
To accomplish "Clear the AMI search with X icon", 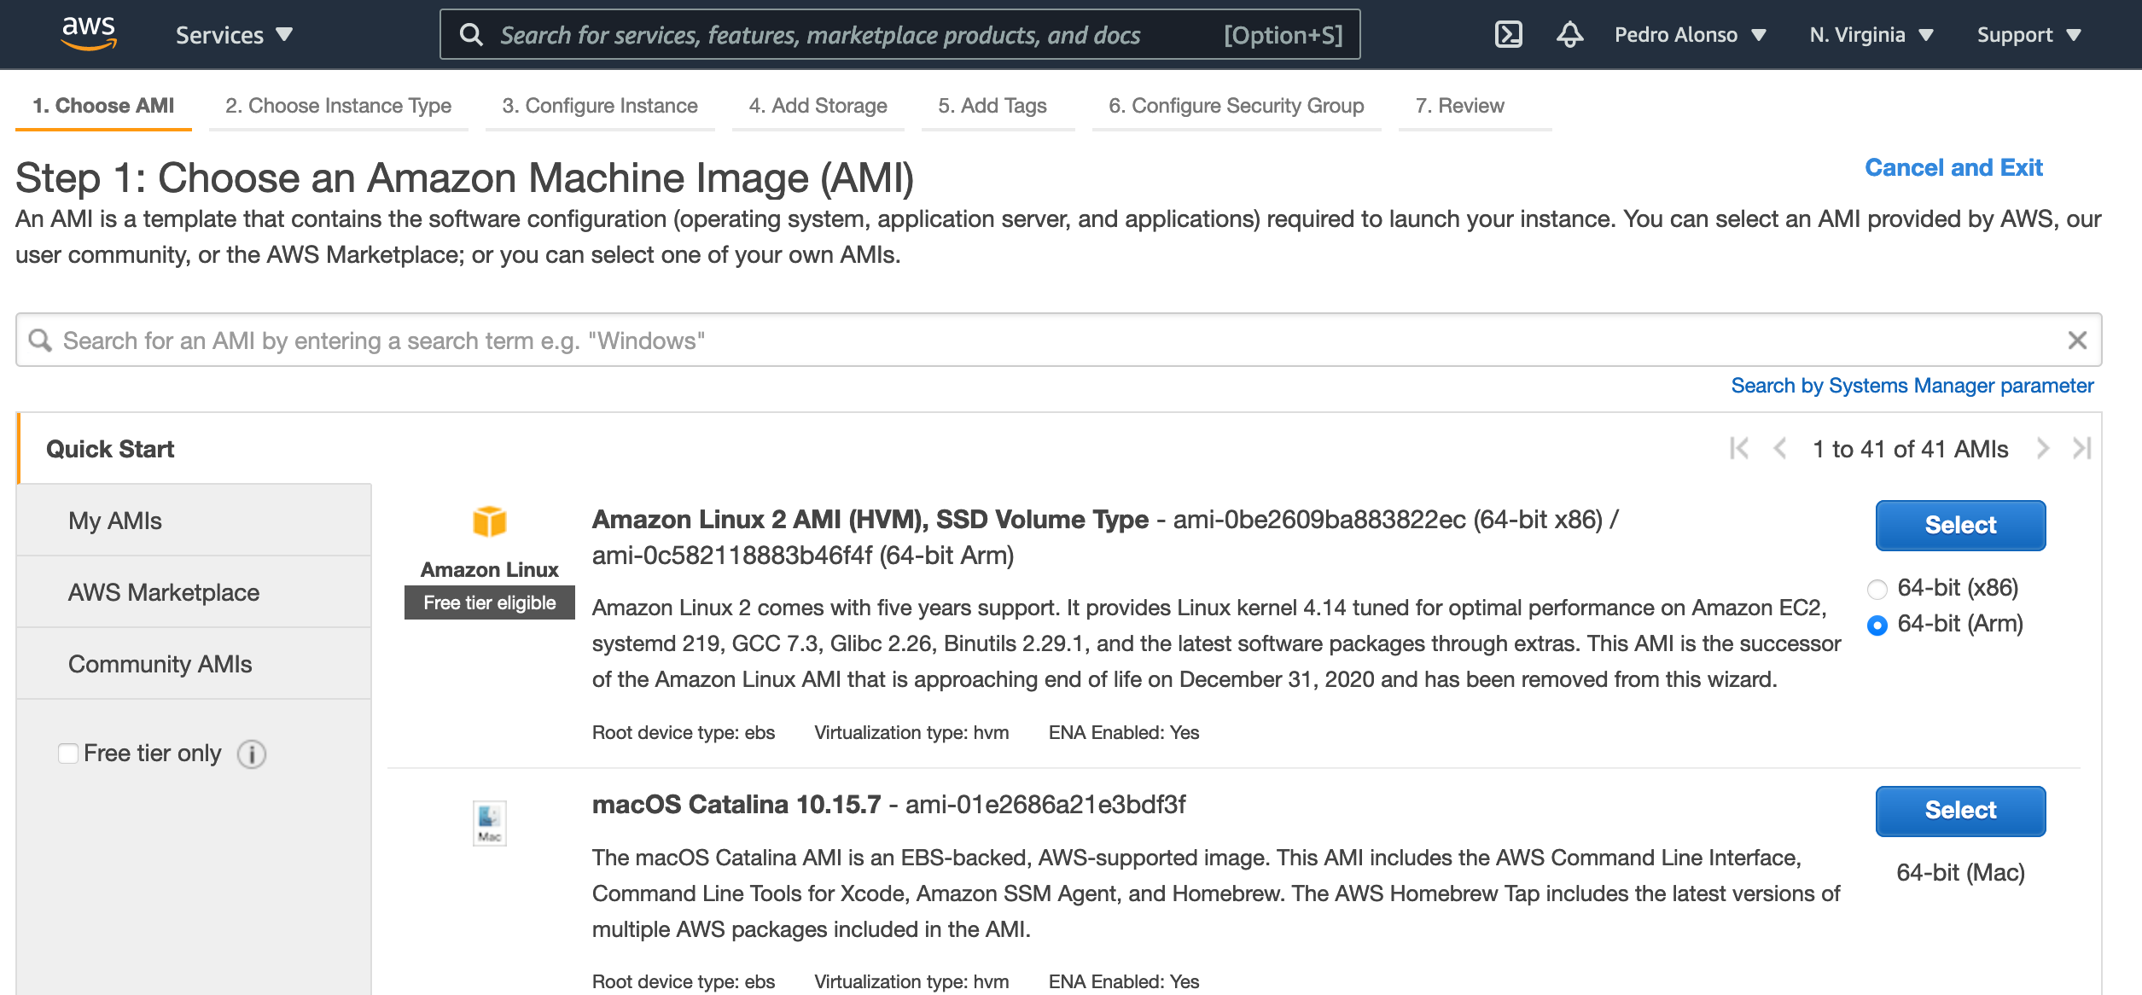I will tap(2077, 340).
